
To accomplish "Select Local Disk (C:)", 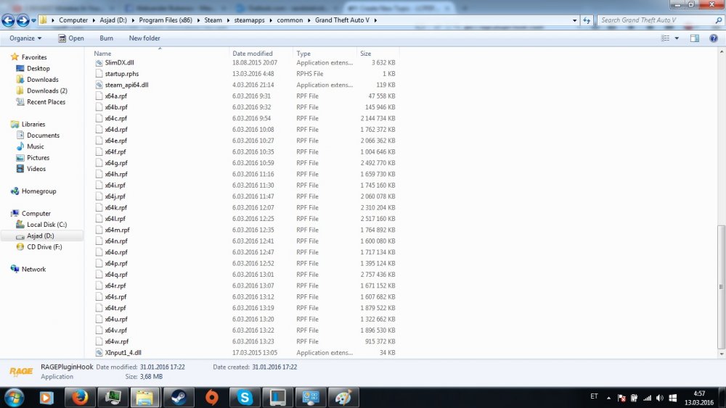I will click(x=46, y=225).
